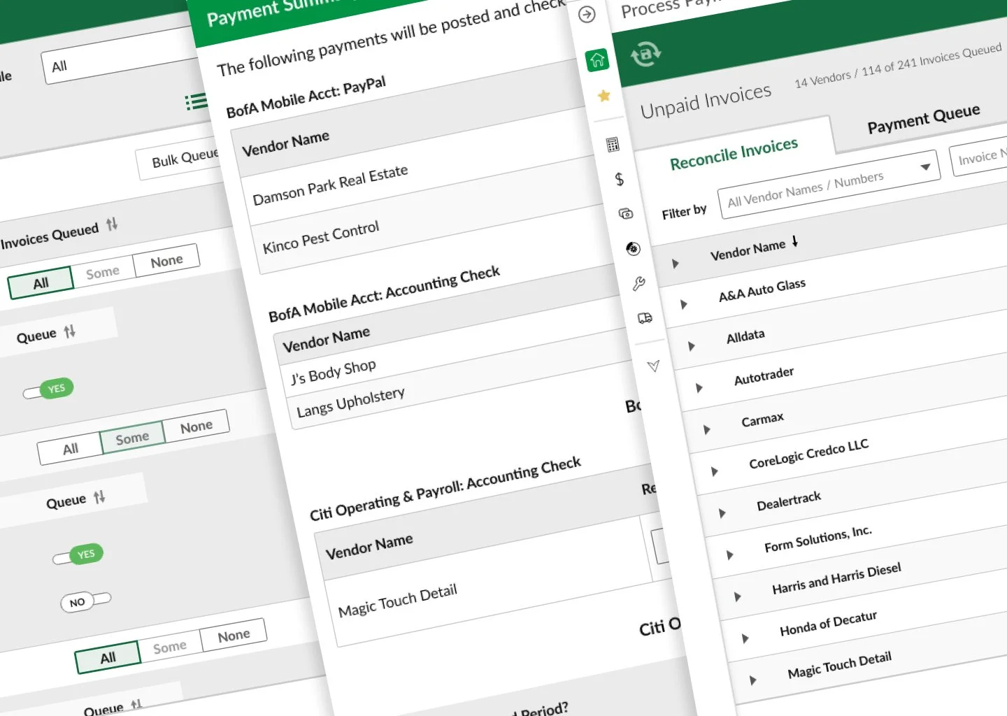
Task: Click the lock refresh logo icon
Action: [645, 54]
